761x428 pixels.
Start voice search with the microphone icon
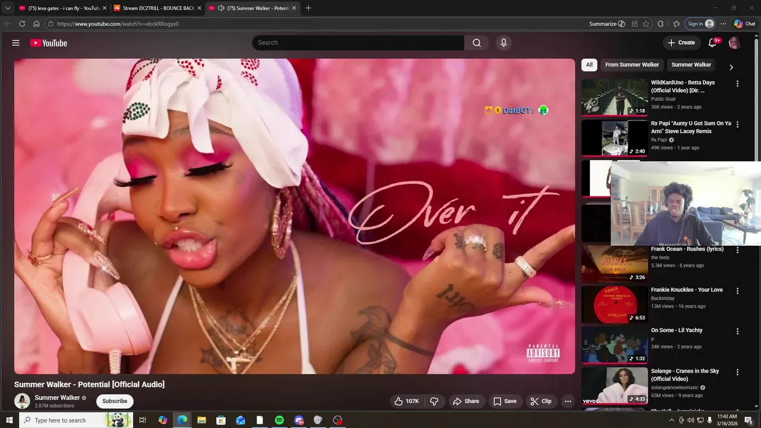pyautogui.click(x=504, y=43)
